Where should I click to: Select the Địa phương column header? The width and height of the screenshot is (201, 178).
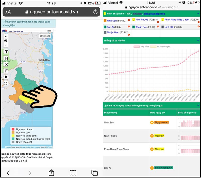tap(126, 112)
